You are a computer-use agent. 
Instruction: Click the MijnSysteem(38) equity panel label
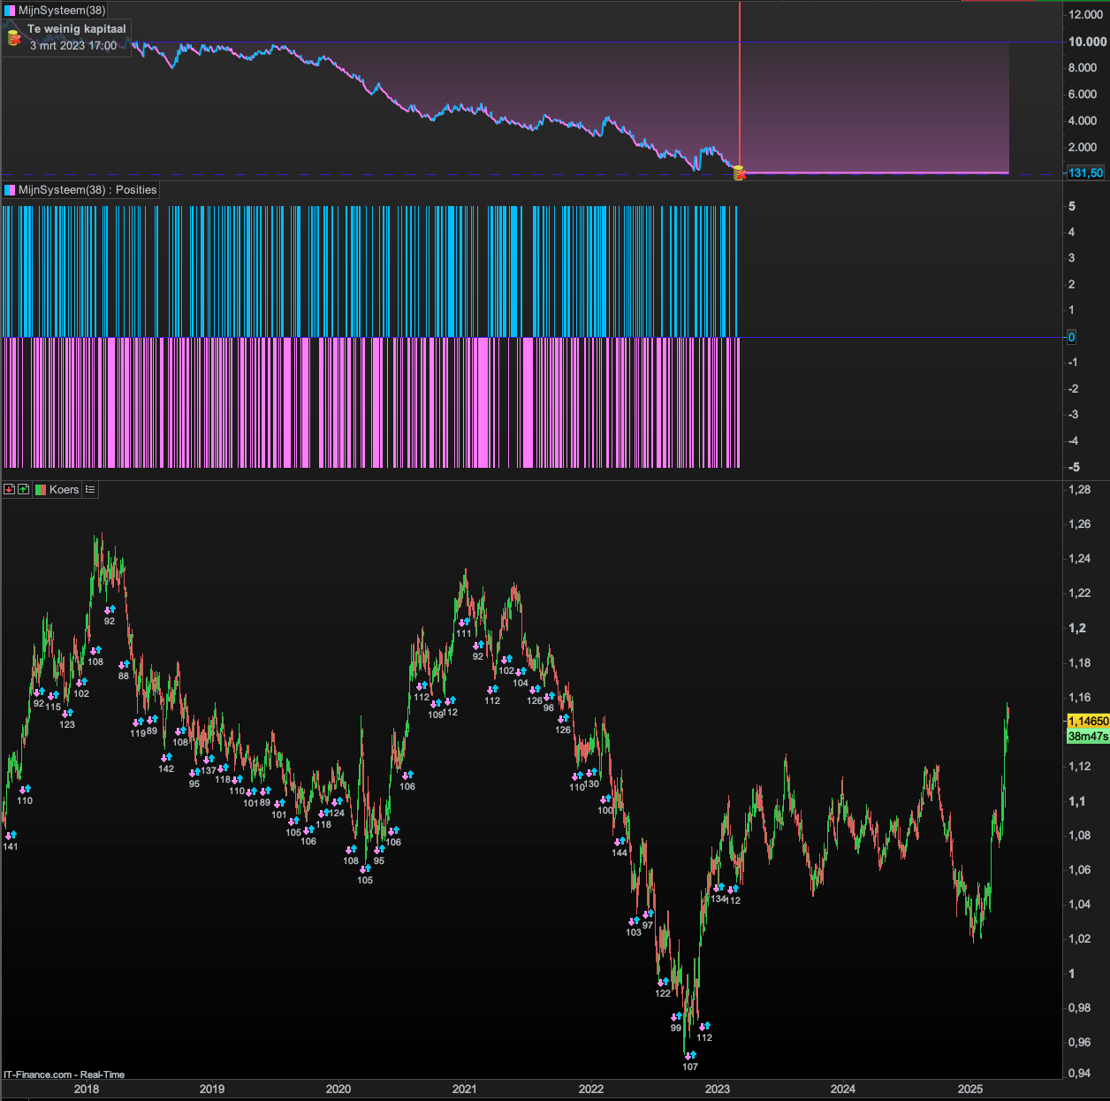pyautogui.click(x=62, y=11)
